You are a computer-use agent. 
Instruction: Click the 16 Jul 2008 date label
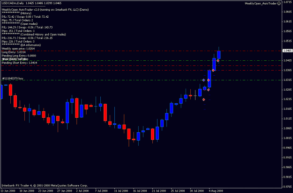[x=140, y=191]
